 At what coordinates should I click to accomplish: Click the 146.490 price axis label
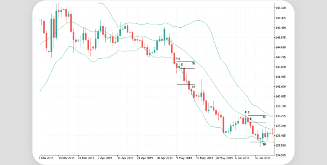281,28
